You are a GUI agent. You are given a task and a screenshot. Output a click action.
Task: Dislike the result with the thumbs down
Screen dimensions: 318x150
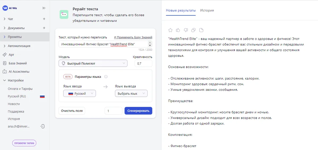coord(186,30)
